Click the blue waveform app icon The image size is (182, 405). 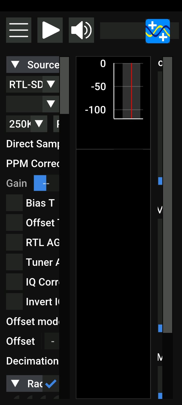click(x=158, y=31)
